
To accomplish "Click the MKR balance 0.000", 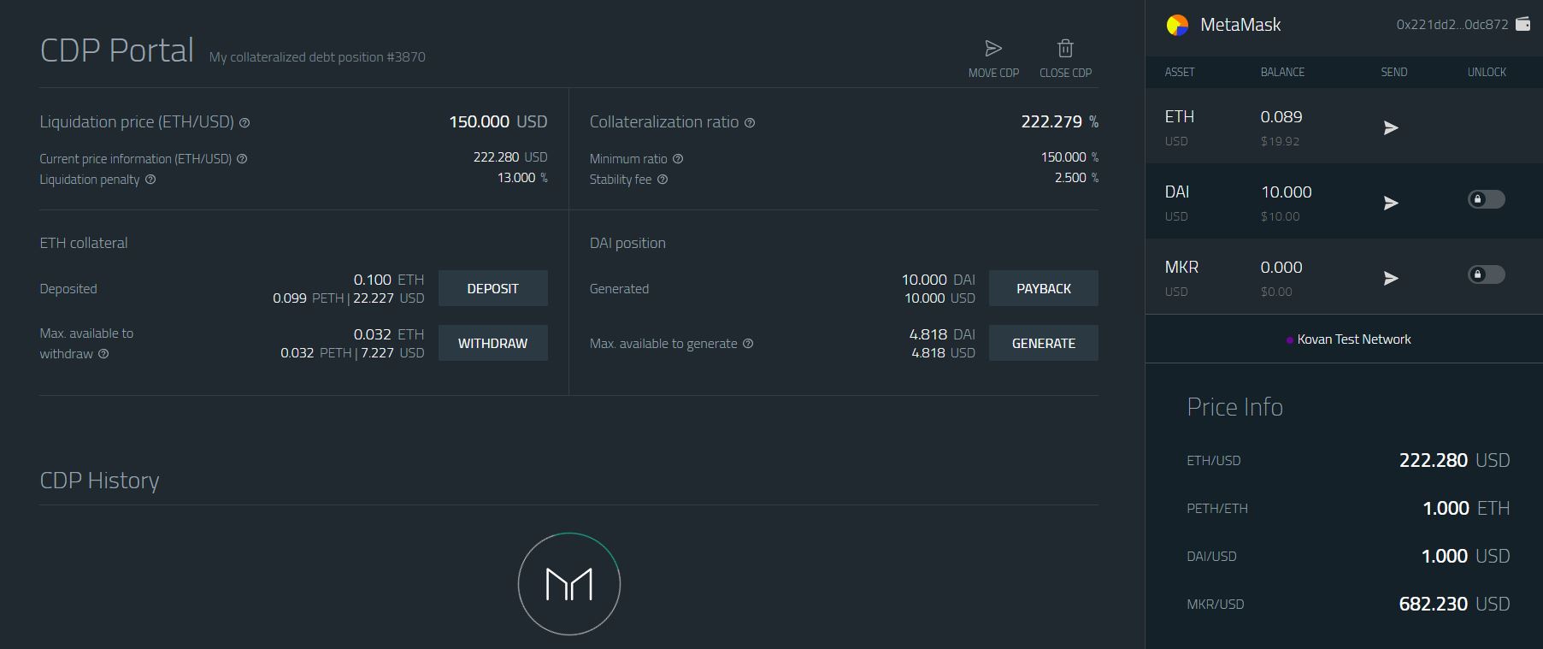I will 1281,268.
